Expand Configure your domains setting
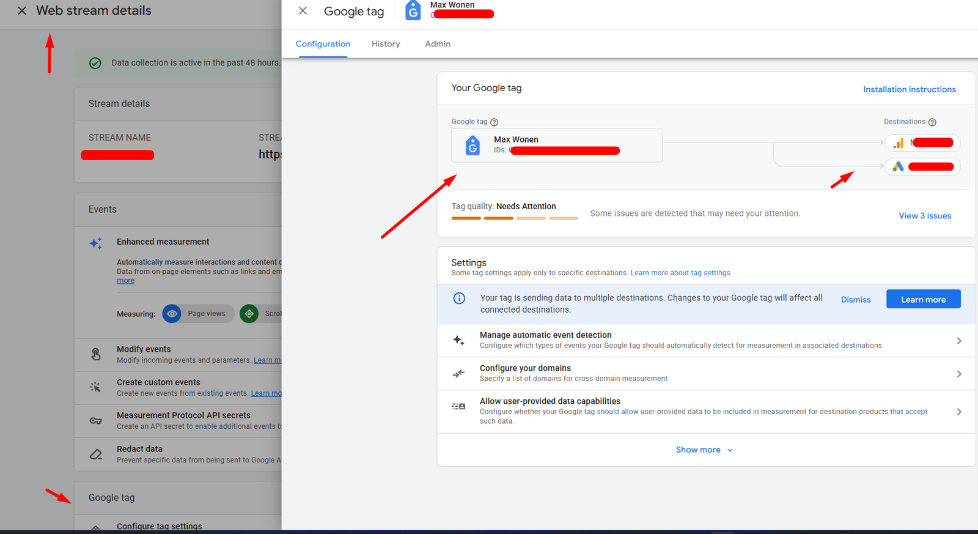 point(706,373)
